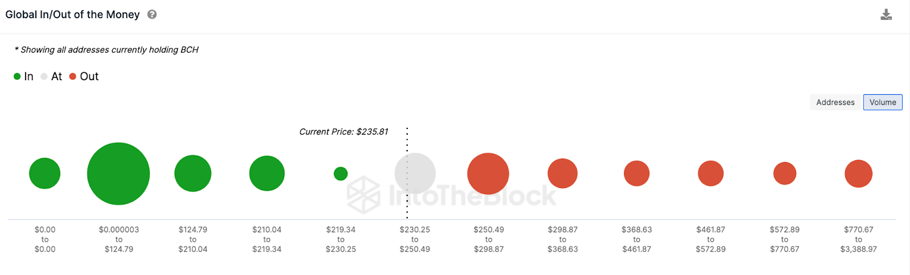Select the red bubble for $461.87 to $572.89

coord(711,173)
